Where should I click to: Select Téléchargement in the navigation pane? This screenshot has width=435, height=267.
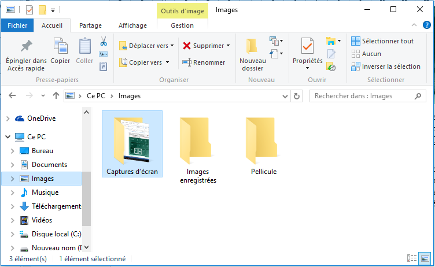click(x=50, y=206)
